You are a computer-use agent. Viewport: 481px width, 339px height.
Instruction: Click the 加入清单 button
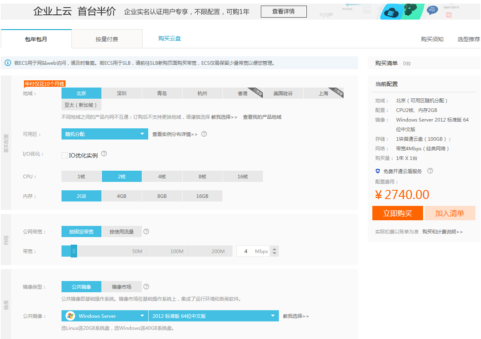(450, 213)
